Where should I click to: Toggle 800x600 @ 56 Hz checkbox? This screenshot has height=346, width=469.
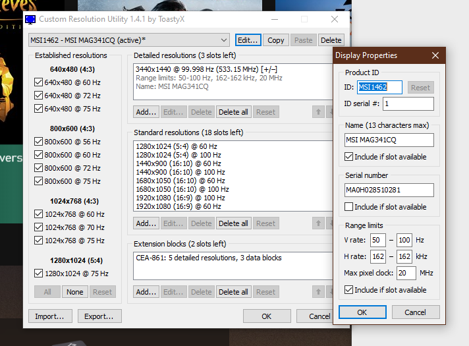[38, 141]
